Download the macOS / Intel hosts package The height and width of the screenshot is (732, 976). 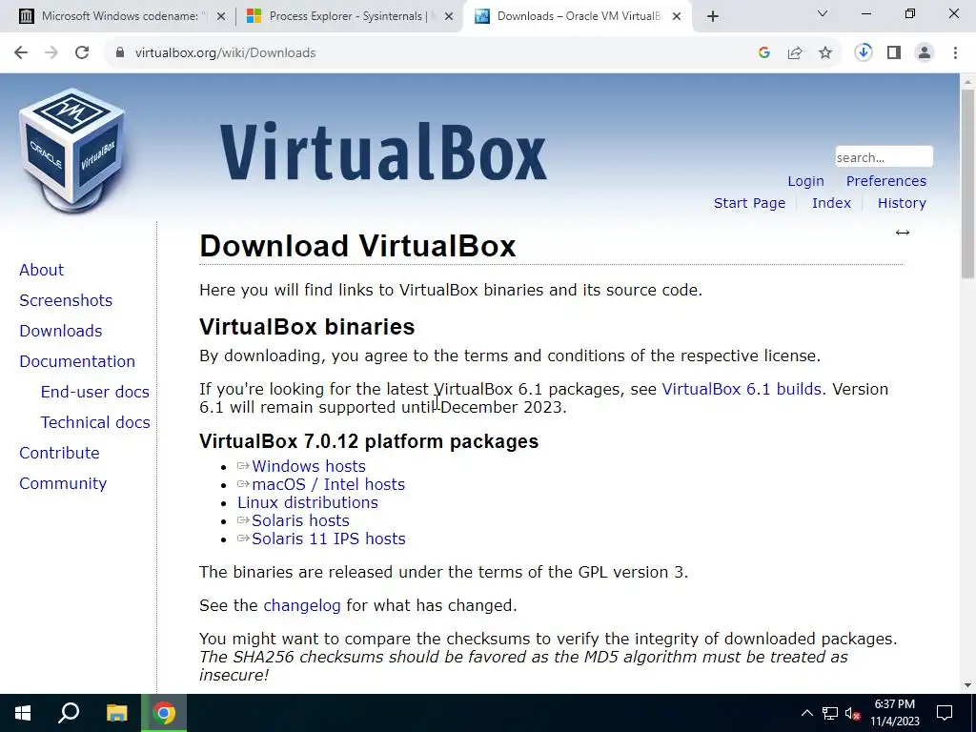[328, 484]
